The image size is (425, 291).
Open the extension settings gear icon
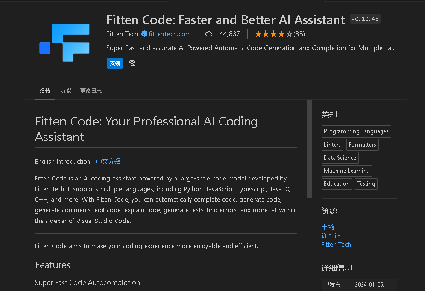(x=132, y=63)
